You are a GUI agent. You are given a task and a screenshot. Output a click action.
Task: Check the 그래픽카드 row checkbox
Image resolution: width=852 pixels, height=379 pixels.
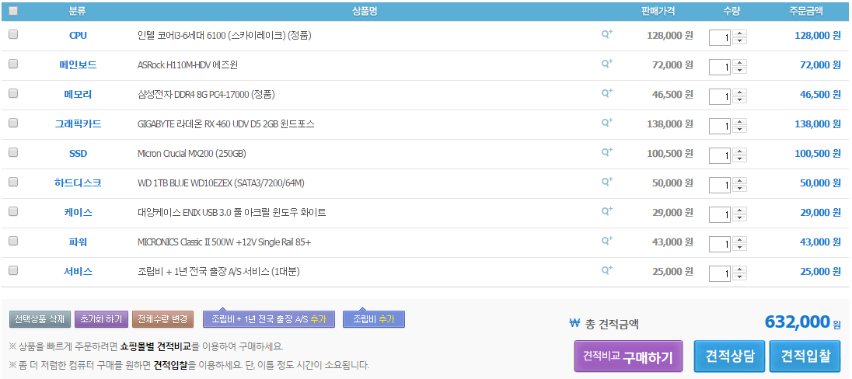[13, 123]
